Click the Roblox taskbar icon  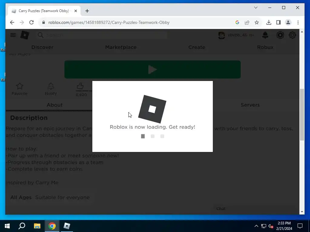pos(67,226)
